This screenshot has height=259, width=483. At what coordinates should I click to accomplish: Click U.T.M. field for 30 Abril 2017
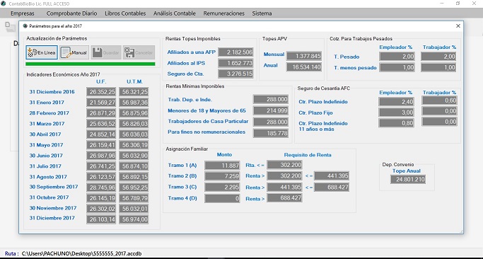tap(134, 134)
